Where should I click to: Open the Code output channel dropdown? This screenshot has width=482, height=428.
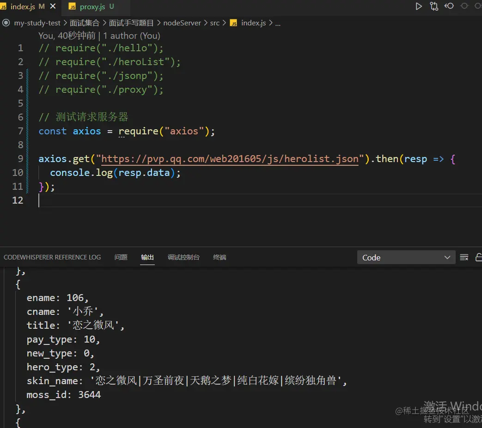(x=406, y=257)
